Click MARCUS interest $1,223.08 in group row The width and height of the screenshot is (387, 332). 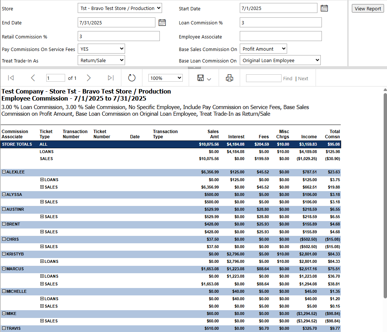click(235, 269)
